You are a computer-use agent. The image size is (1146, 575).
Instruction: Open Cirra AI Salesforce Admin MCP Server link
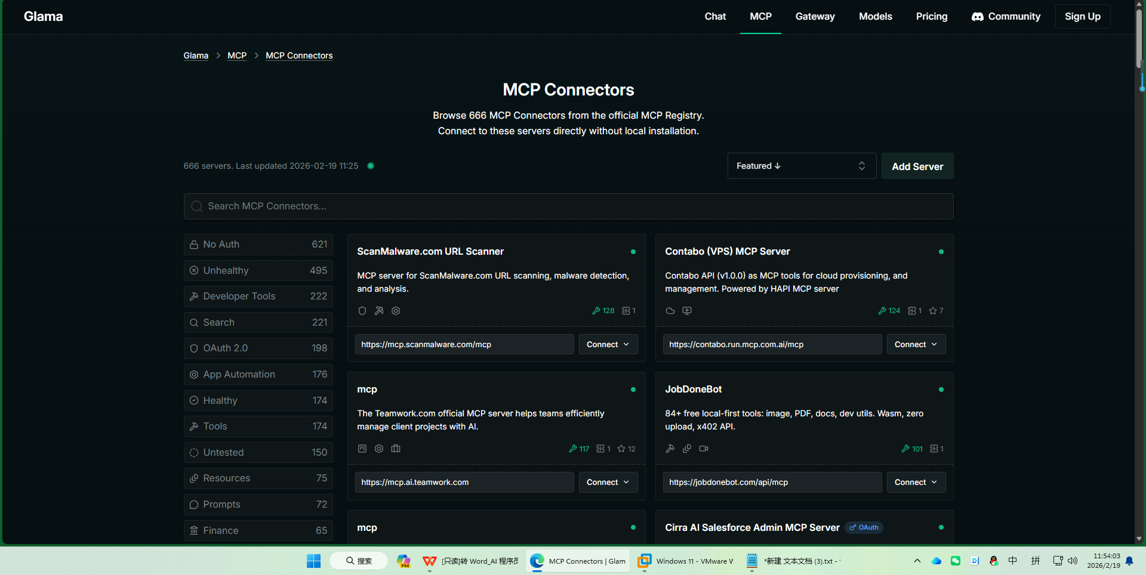pos(752,528)
